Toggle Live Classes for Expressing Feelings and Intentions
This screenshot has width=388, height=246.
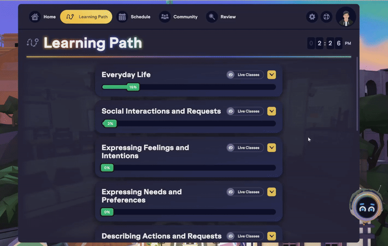(245, 148)
